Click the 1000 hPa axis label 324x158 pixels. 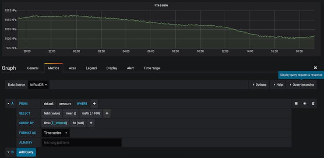tap(11, 39)
